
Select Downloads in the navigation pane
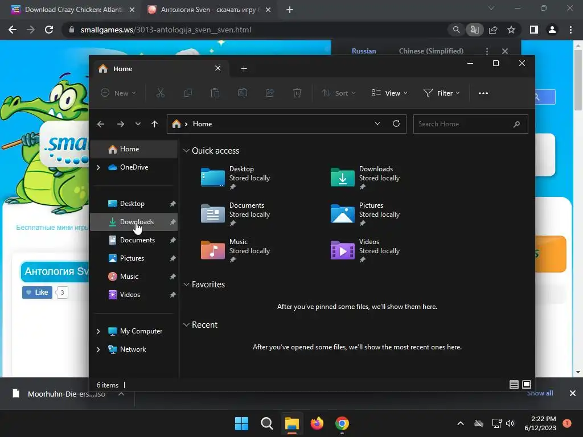(x=134, y=222)
